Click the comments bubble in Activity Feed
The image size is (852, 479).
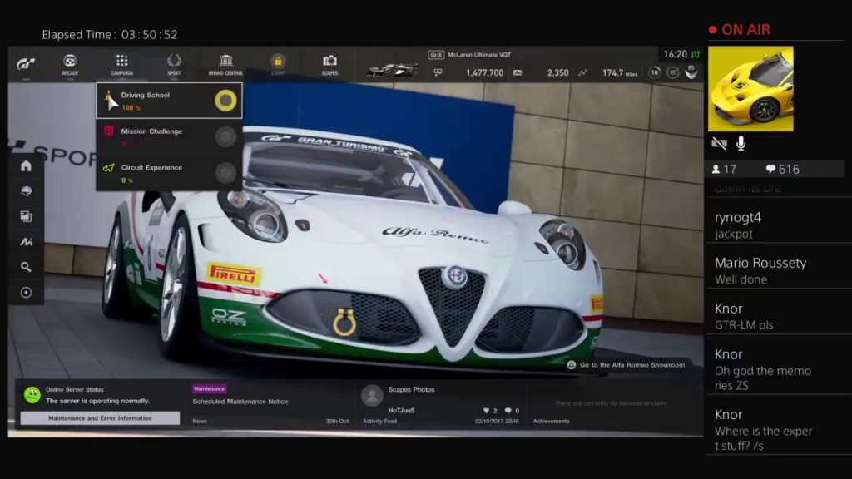click(x=508, y=411)
